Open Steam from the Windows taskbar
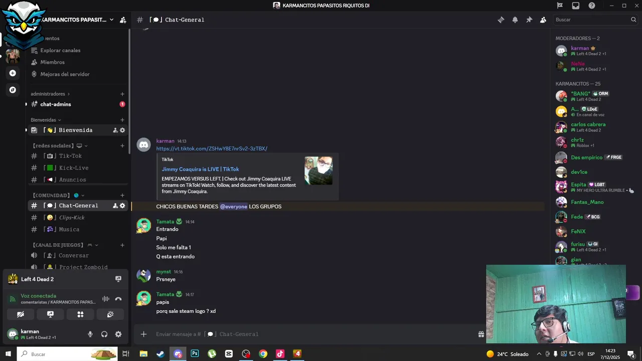Screen dimensions: 642x361 [160, 354]
